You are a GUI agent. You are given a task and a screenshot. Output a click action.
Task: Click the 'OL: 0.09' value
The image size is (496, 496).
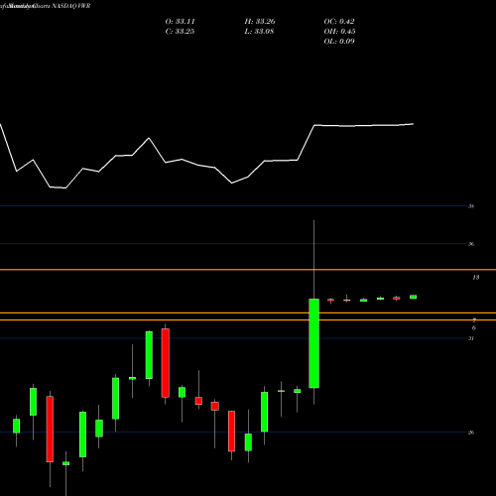[x=339, y=42]
